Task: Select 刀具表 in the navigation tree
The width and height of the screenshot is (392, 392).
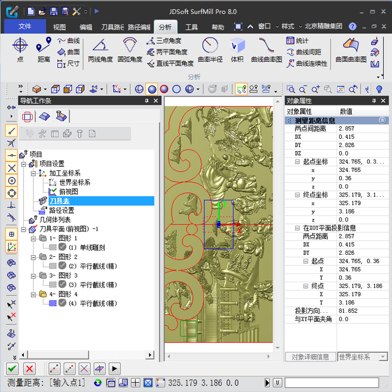Action: click(x=59, y=201)
